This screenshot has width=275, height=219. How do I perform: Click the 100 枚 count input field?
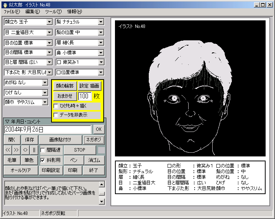click(85, 96)
